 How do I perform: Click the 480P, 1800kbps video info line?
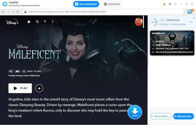point(163,45)
